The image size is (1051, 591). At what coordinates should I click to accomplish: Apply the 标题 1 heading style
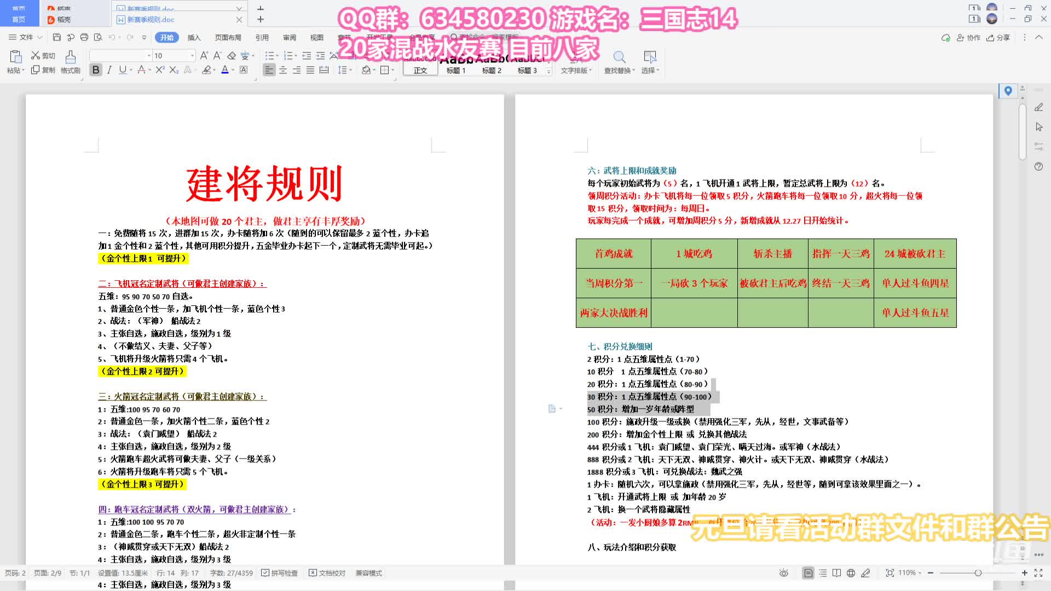[455, 65]
